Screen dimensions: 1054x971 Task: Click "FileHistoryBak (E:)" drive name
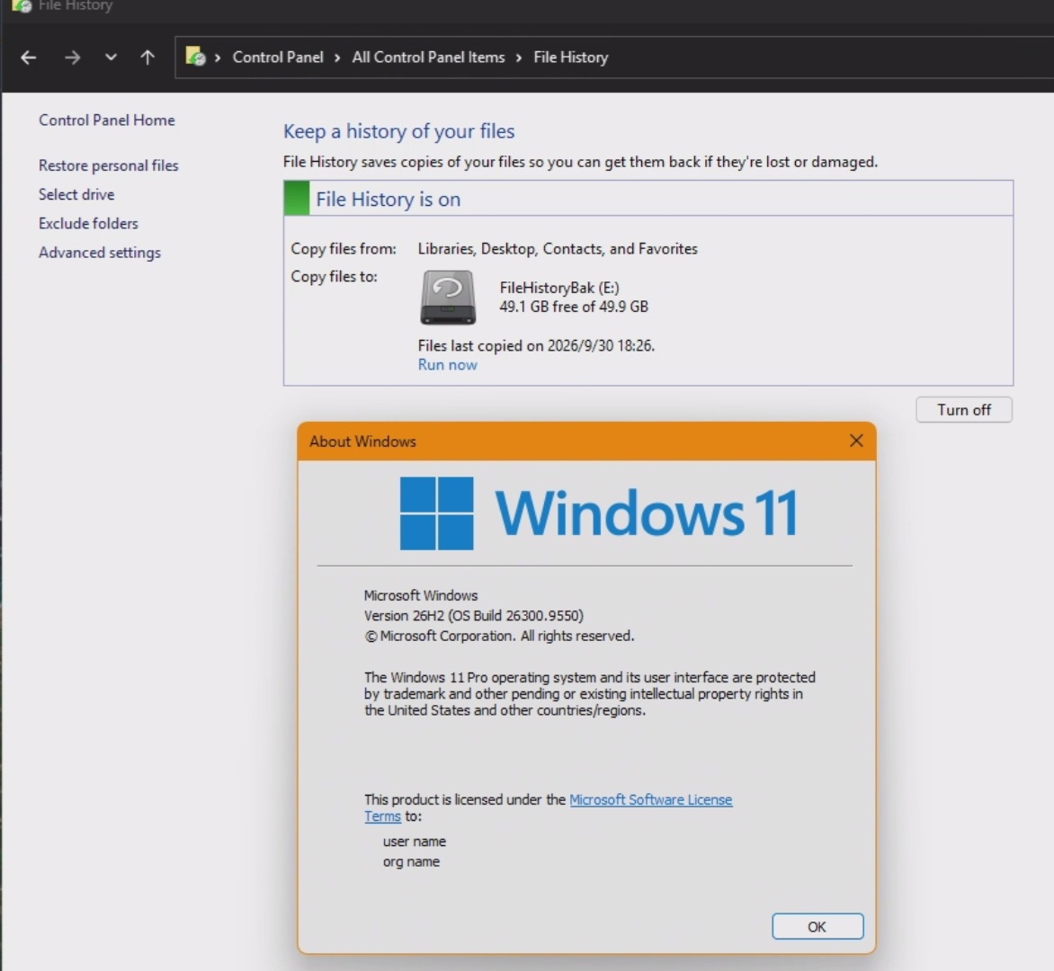pos(559,288)
